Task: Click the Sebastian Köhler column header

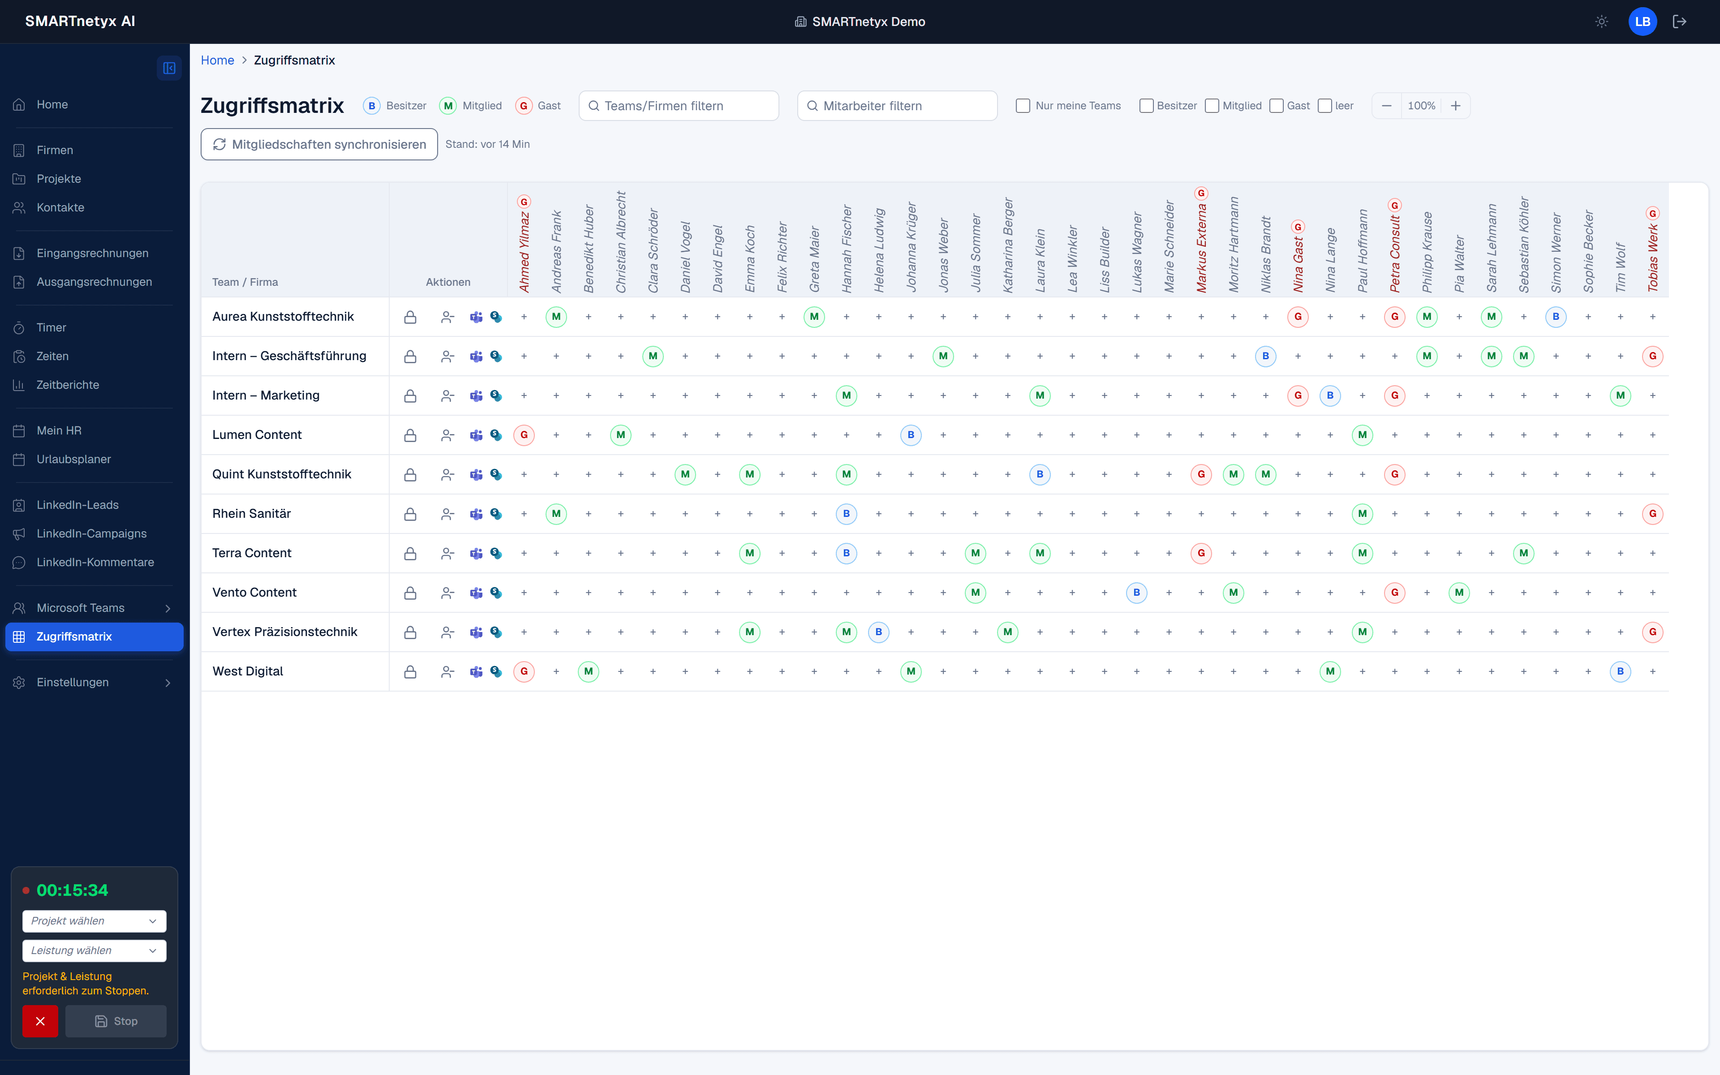Action: [1523, 245]
